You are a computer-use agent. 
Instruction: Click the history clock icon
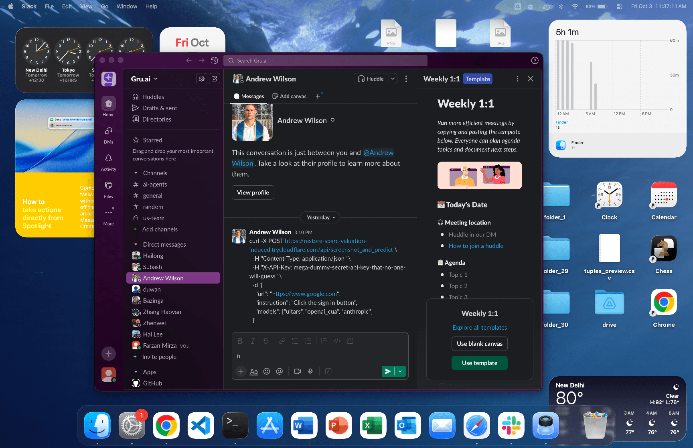(215, 61)
